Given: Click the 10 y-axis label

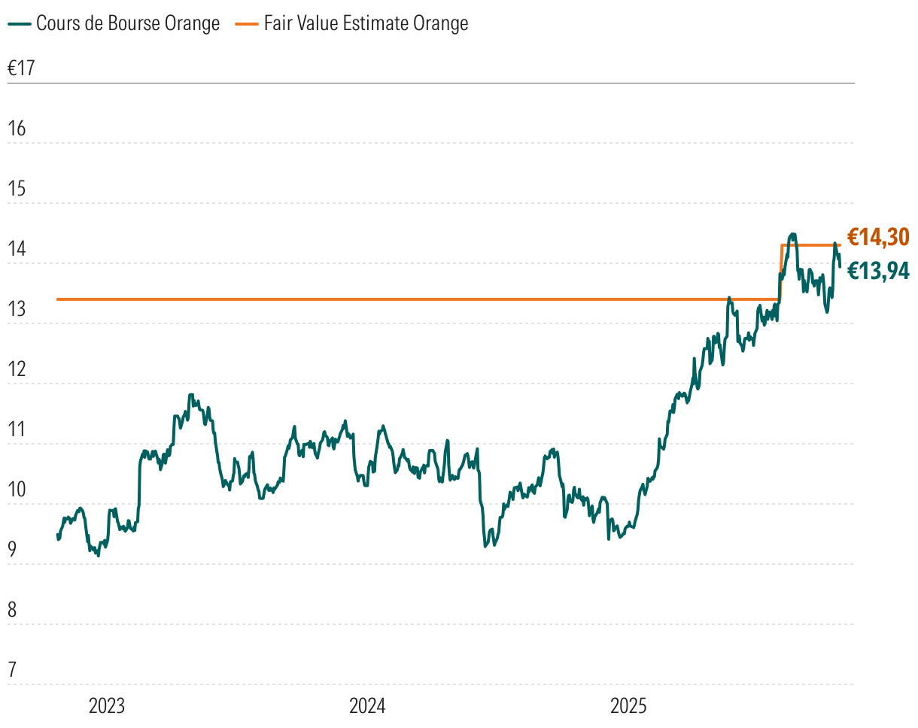Looking at the screenshot, I should tap(17, 490).
